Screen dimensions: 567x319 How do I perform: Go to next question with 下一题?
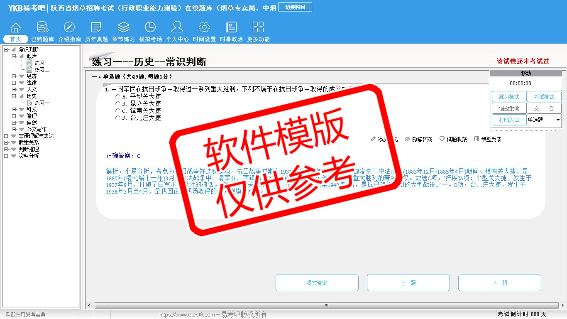[x=500, y=283]
